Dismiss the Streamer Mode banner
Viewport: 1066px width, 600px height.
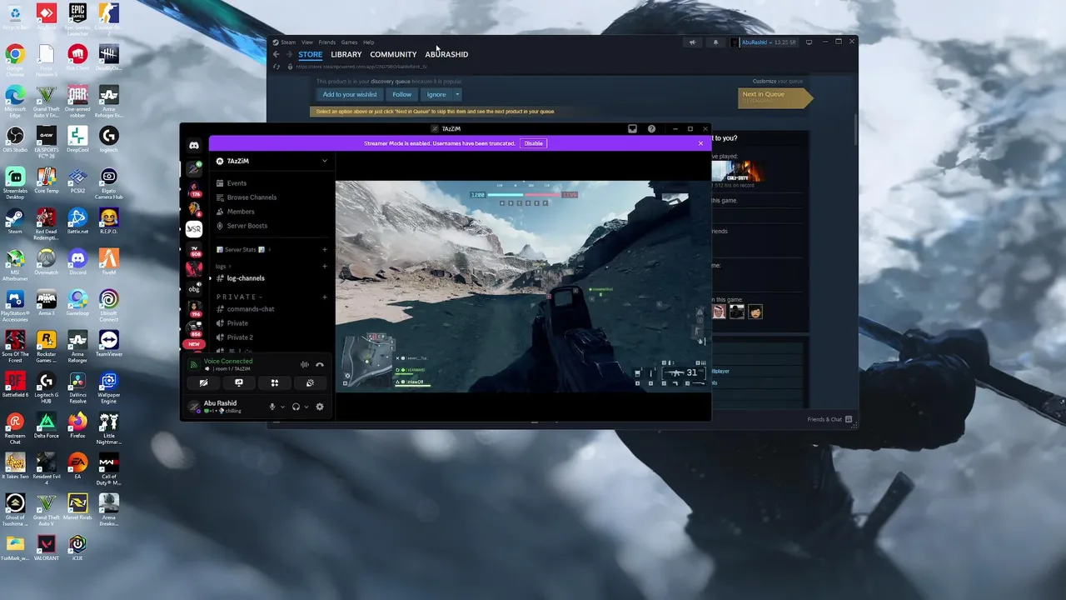click(700, 143)
